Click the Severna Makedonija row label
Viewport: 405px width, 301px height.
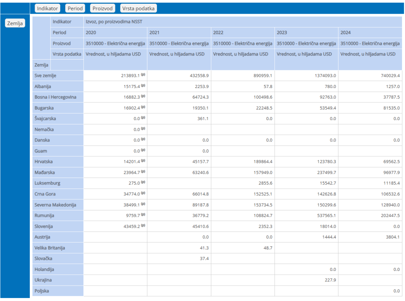click(55, 205)
